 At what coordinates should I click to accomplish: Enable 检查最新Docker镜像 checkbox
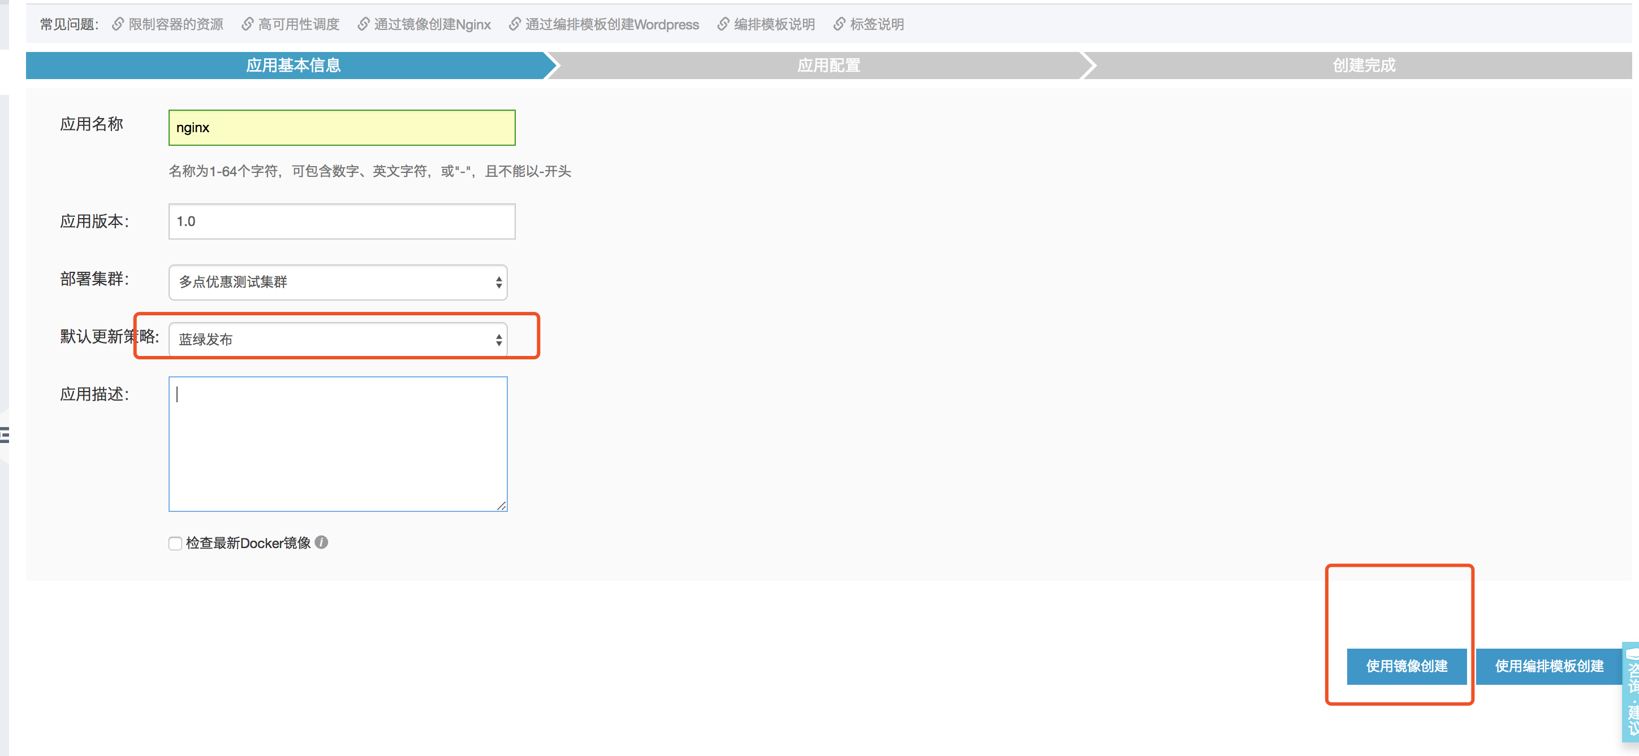[x=175, y=543]
